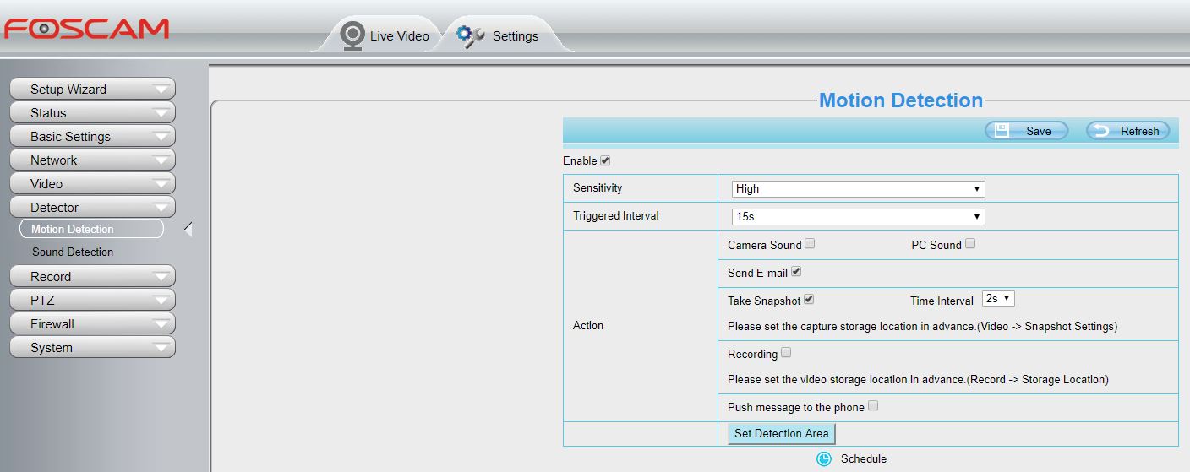Open the Sensitivity dropdown
Image resolution: width=1190 pixels, height=472 pixels.
[858, 189]
